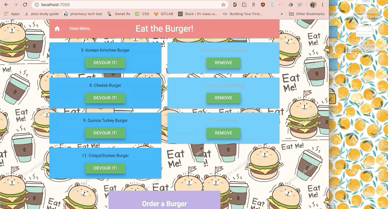The width and height of the screenshot is (388, 209).
Task: Click the NP extension icon
Action: [x=300, y=5]
